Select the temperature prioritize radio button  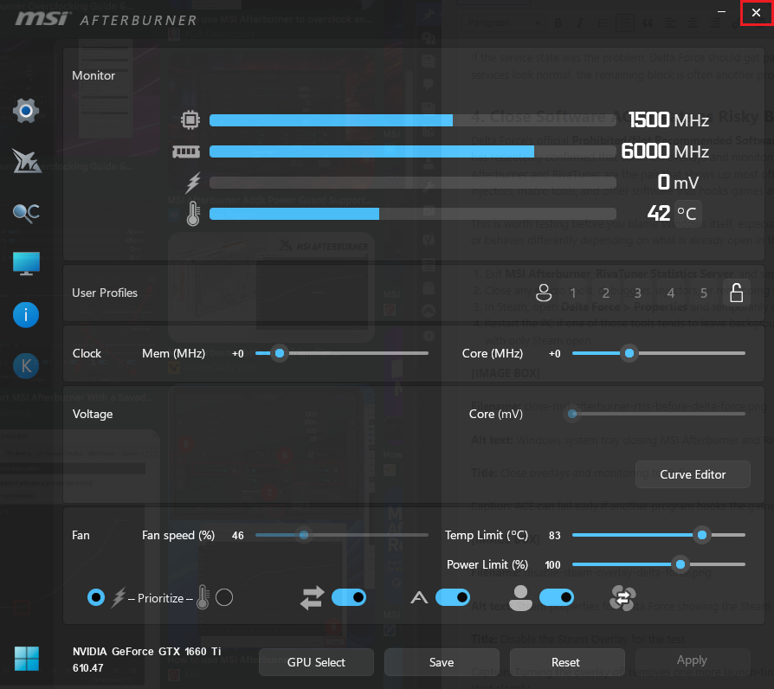(224, 598)
